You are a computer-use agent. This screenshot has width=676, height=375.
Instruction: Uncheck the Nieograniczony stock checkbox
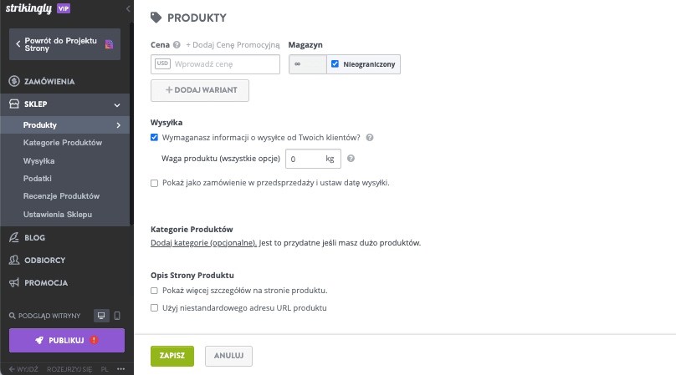[x=335, y=63]
